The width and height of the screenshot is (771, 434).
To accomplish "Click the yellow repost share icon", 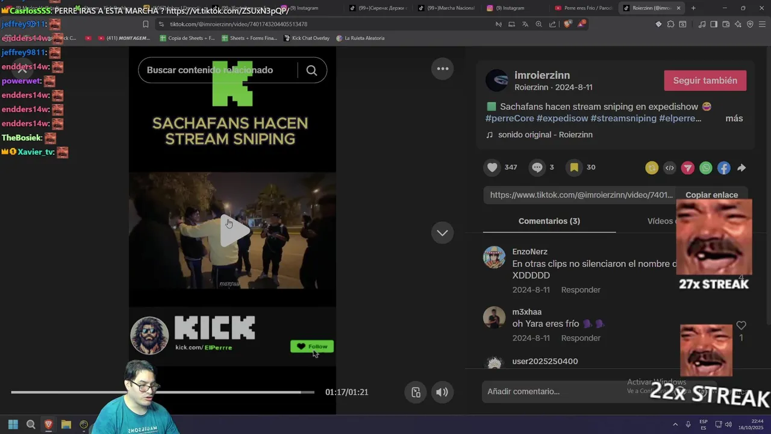I will tap(651, 168).
